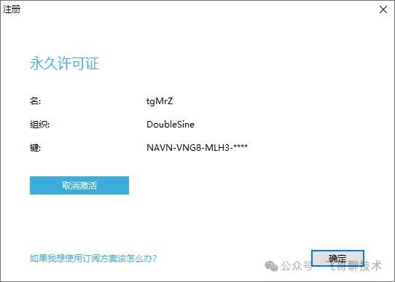Confirm with the 确定 button
This screenshot has width=395, height=282.
[x=337, y=258]
